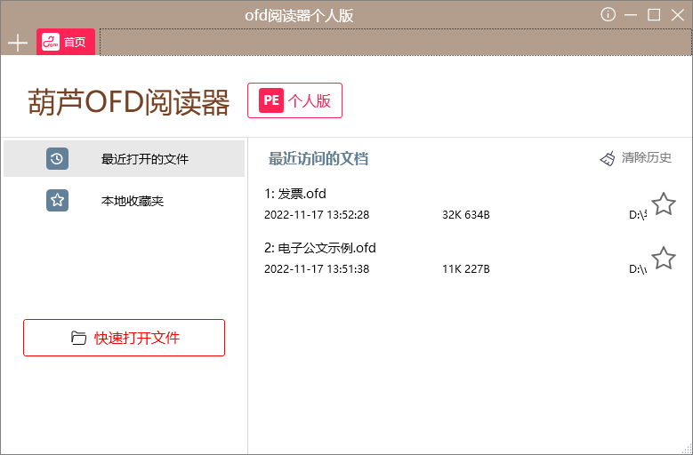Screen dimensions: 693x455
Task: Click the clock history icon in sidebar
Action: [57, 159]
